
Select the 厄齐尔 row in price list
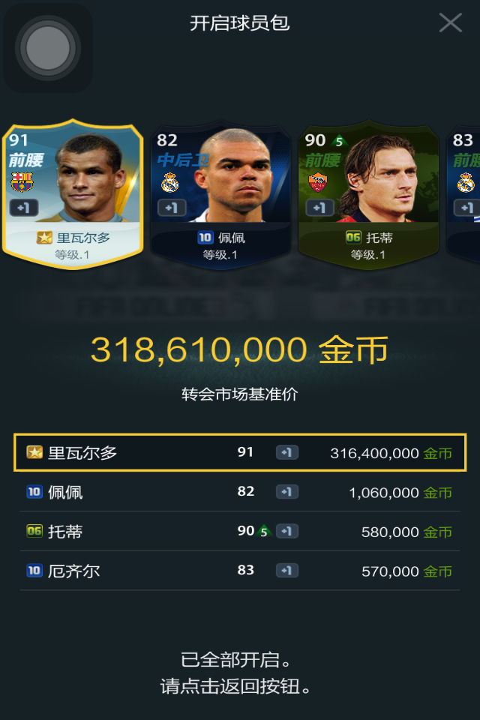click(240, 571)
